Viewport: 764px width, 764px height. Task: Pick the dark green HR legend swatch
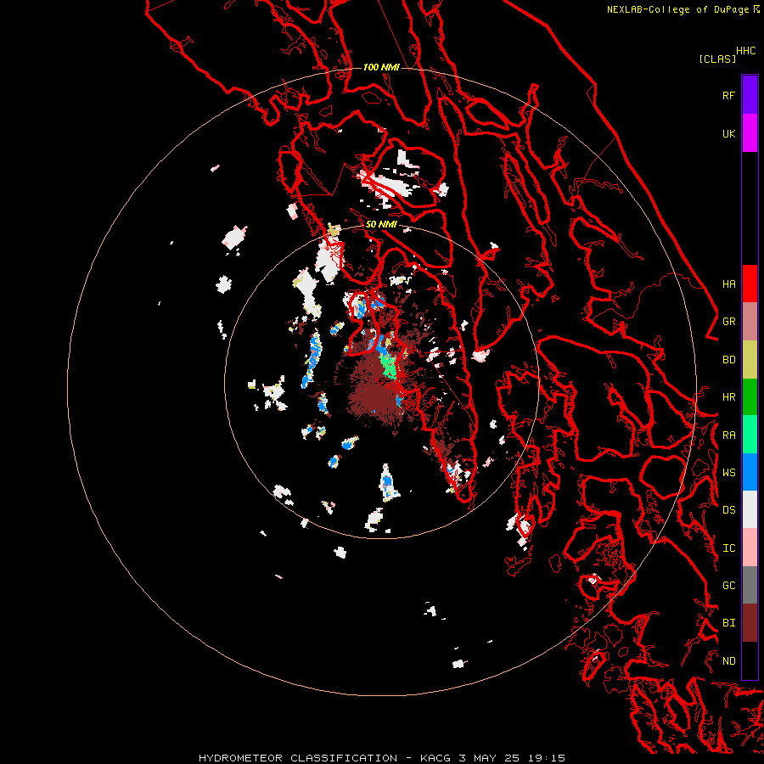[750, 397]
